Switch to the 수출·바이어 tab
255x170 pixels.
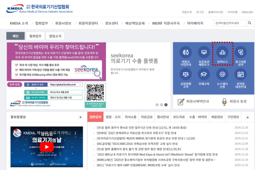198,117
